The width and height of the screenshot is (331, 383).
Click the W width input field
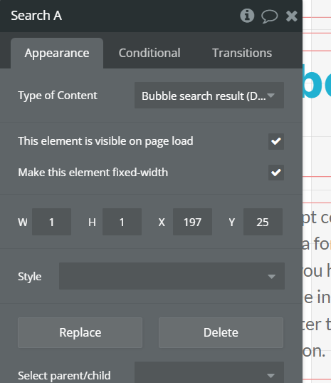(52, 222)
